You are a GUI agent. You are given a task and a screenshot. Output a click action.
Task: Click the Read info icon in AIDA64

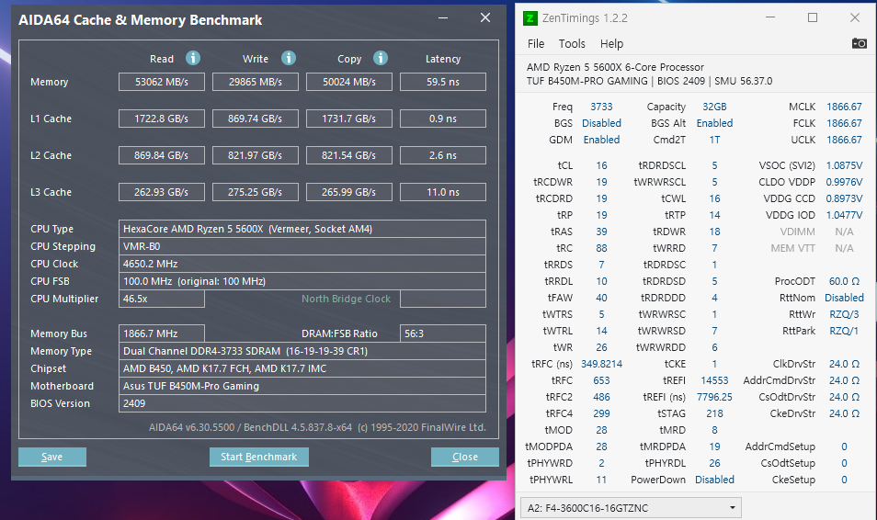[x=193, y=58]
